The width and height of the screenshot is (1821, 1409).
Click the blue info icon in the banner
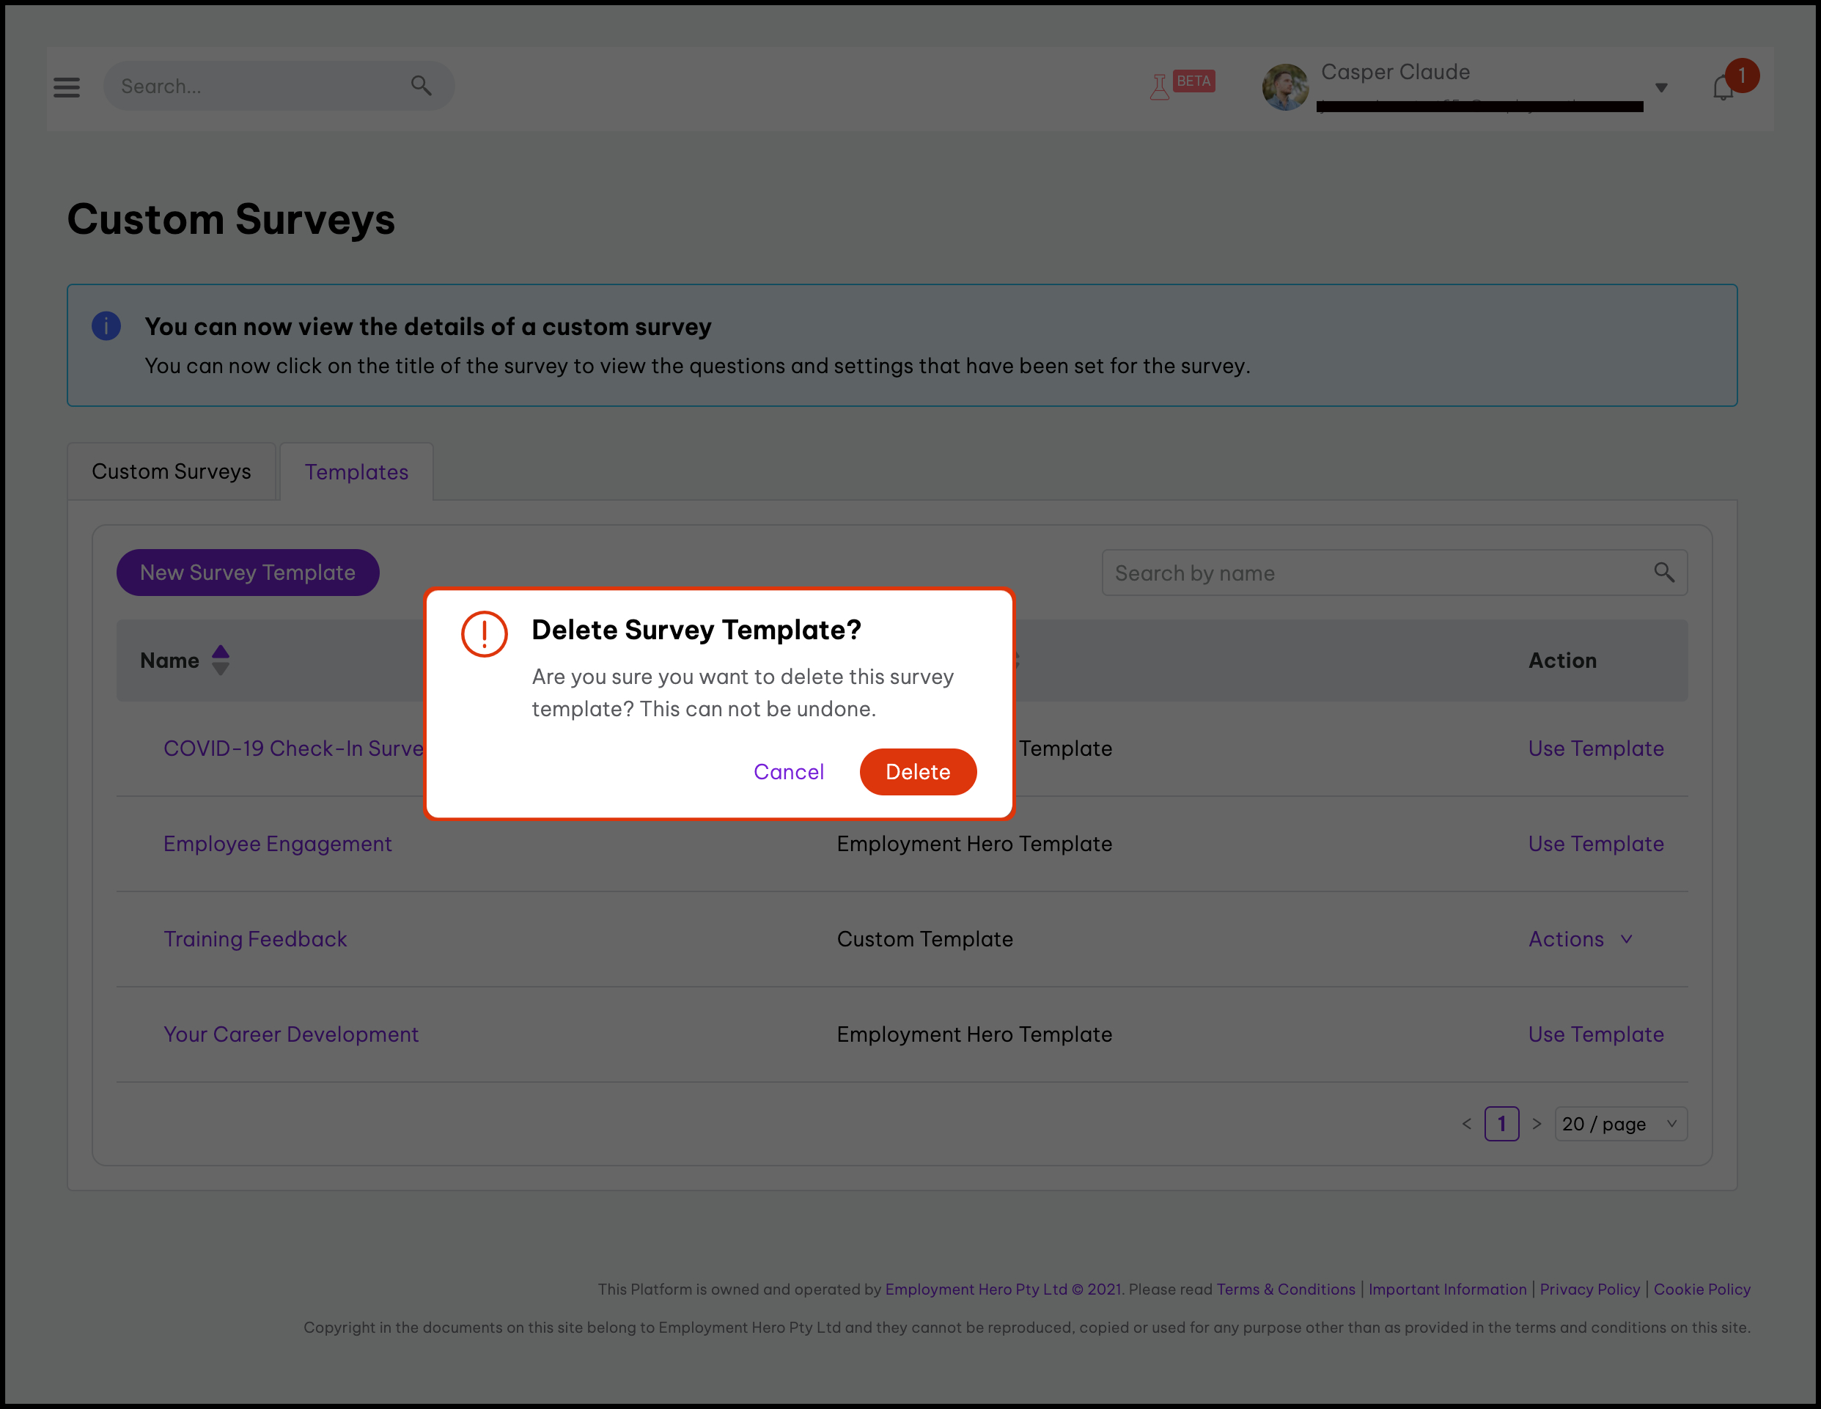click(106, 326)
